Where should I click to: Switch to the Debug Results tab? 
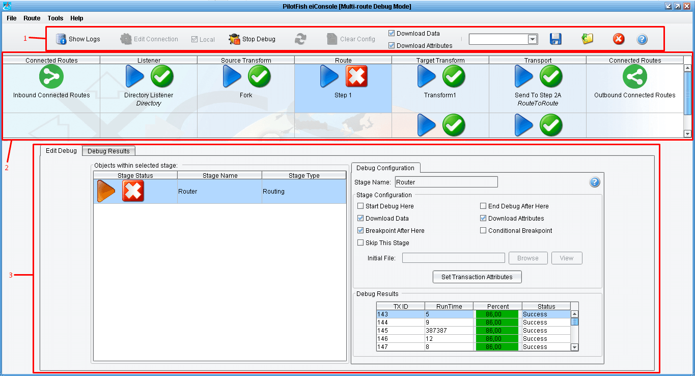(x=108, y=151)
